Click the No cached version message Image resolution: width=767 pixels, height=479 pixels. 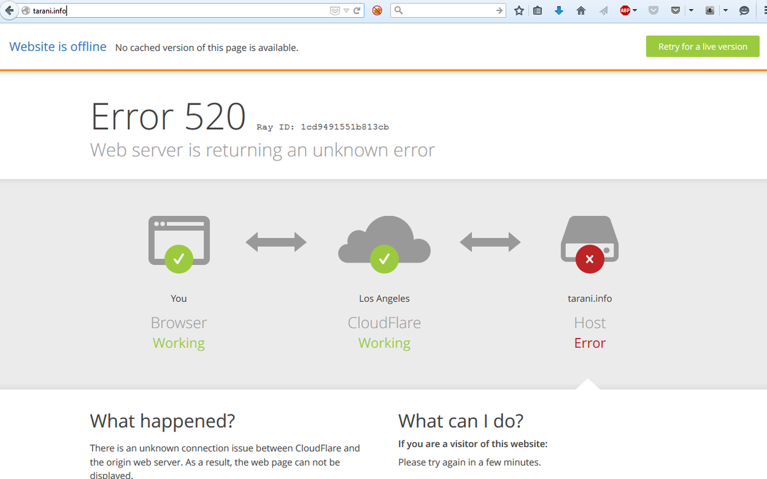coord(206,48)
